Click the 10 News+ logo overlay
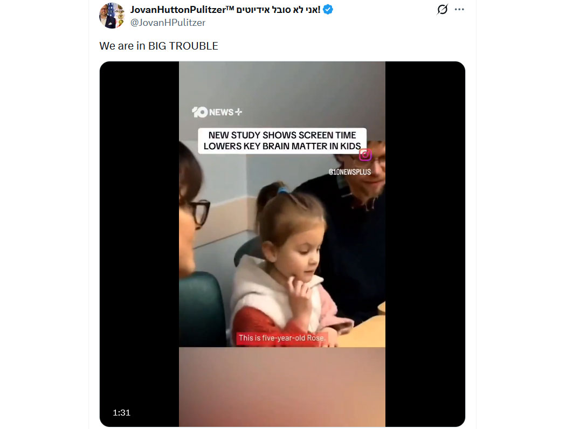Image resolution: width=566 pixels, height=429 pixels. (x=217, y=112)
